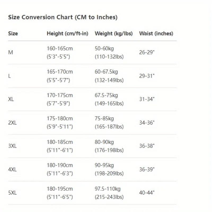Select the 4XL size row label
The width and height of the screenshot is (212, 212).
pyautogui.click(x=12, y=170)
